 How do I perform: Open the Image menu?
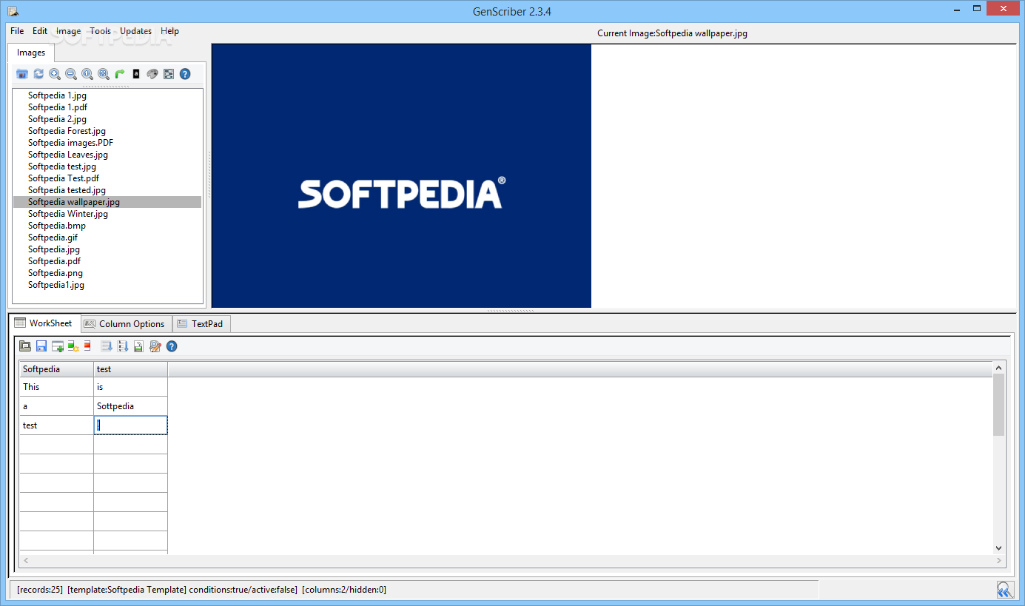[x=69, y=31]
